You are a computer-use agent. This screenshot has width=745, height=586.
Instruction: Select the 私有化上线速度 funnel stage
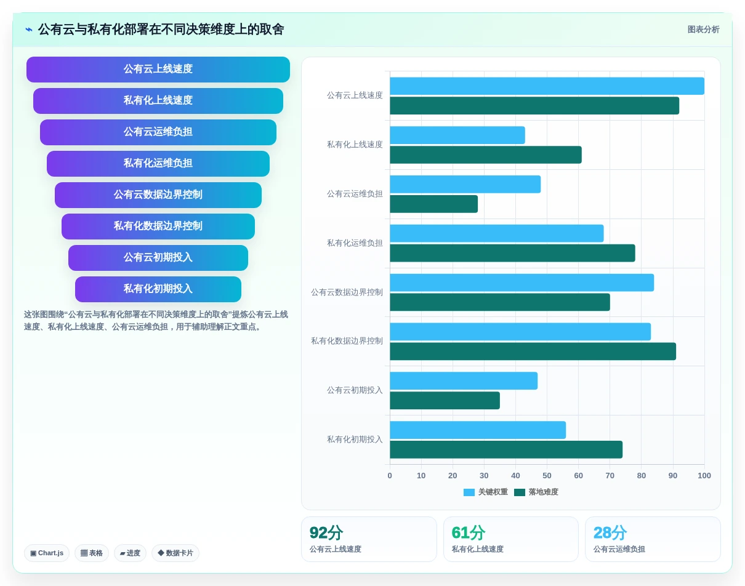[x=158, y=101]
